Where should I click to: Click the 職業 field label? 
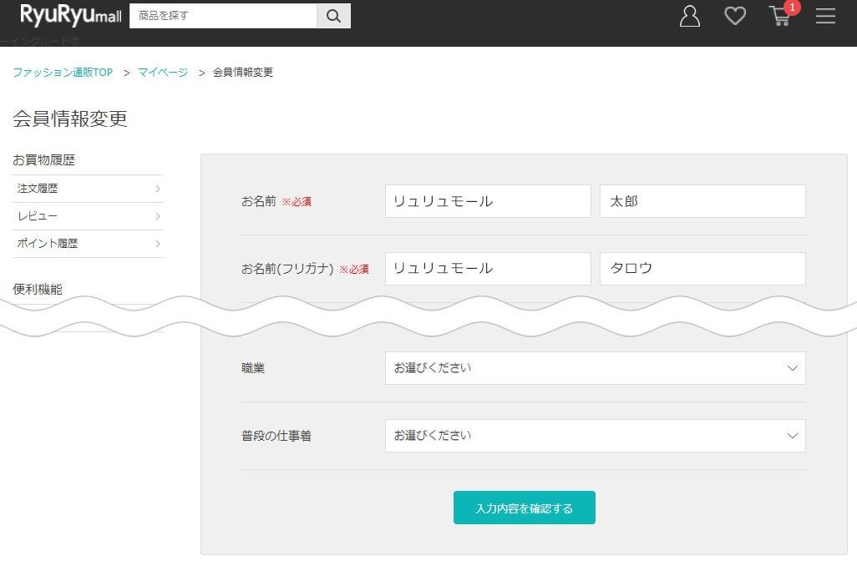pos(253,368)
